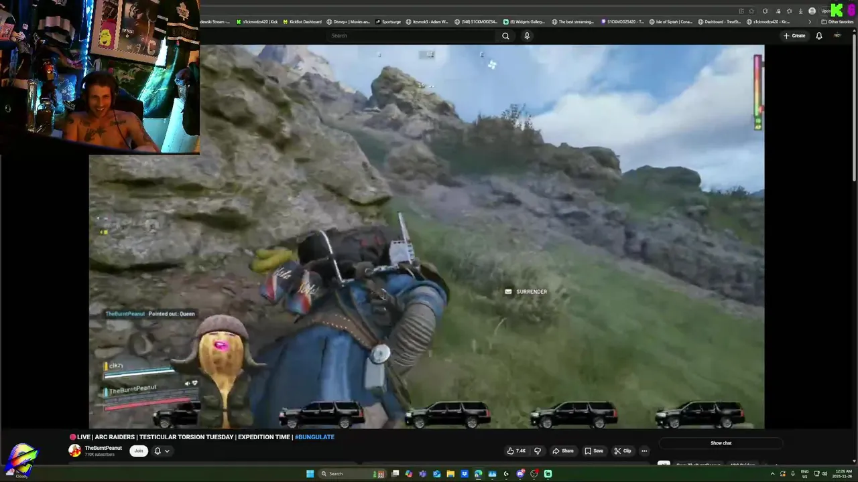Dislike the video
This screenshot has height=482, width=858.
(x=537, y=451)
